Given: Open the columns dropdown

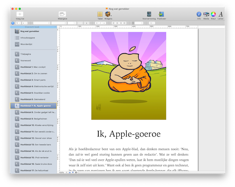Looking at the screenshot, I should point(152,23).
